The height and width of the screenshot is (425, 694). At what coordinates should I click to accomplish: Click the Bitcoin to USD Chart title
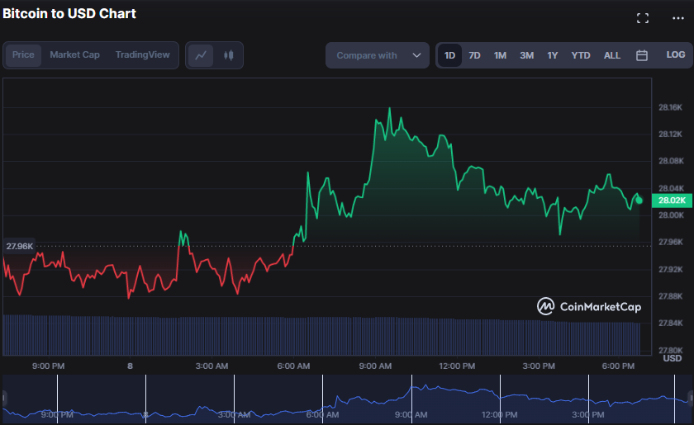(69, 14)
